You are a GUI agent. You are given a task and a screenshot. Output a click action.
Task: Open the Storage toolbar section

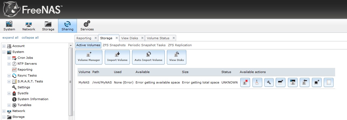pyautogui.click(x=48, y=26)
